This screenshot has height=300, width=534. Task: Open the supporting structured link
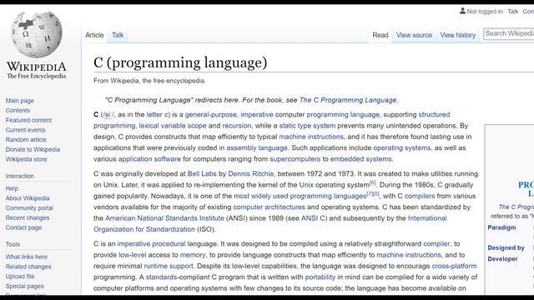[x=434, y=115]
